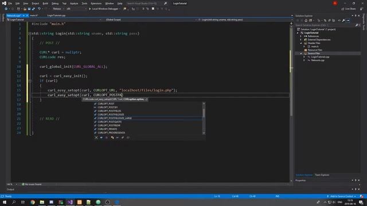Switch to the LoginTutorial.cpp tab
This screenshot has width=367, height=206.
click(x=56, y=15)
